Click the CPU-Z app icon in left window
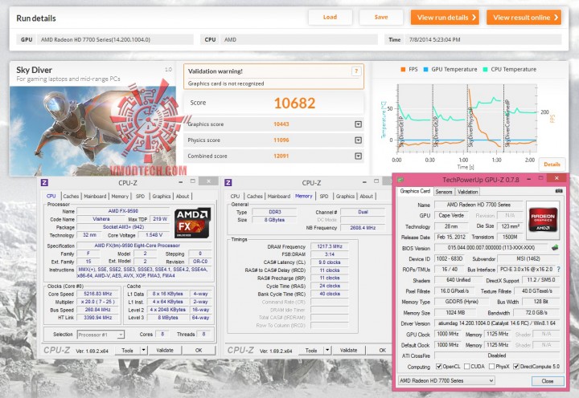579x398 pixels. (x=44, y=182)
